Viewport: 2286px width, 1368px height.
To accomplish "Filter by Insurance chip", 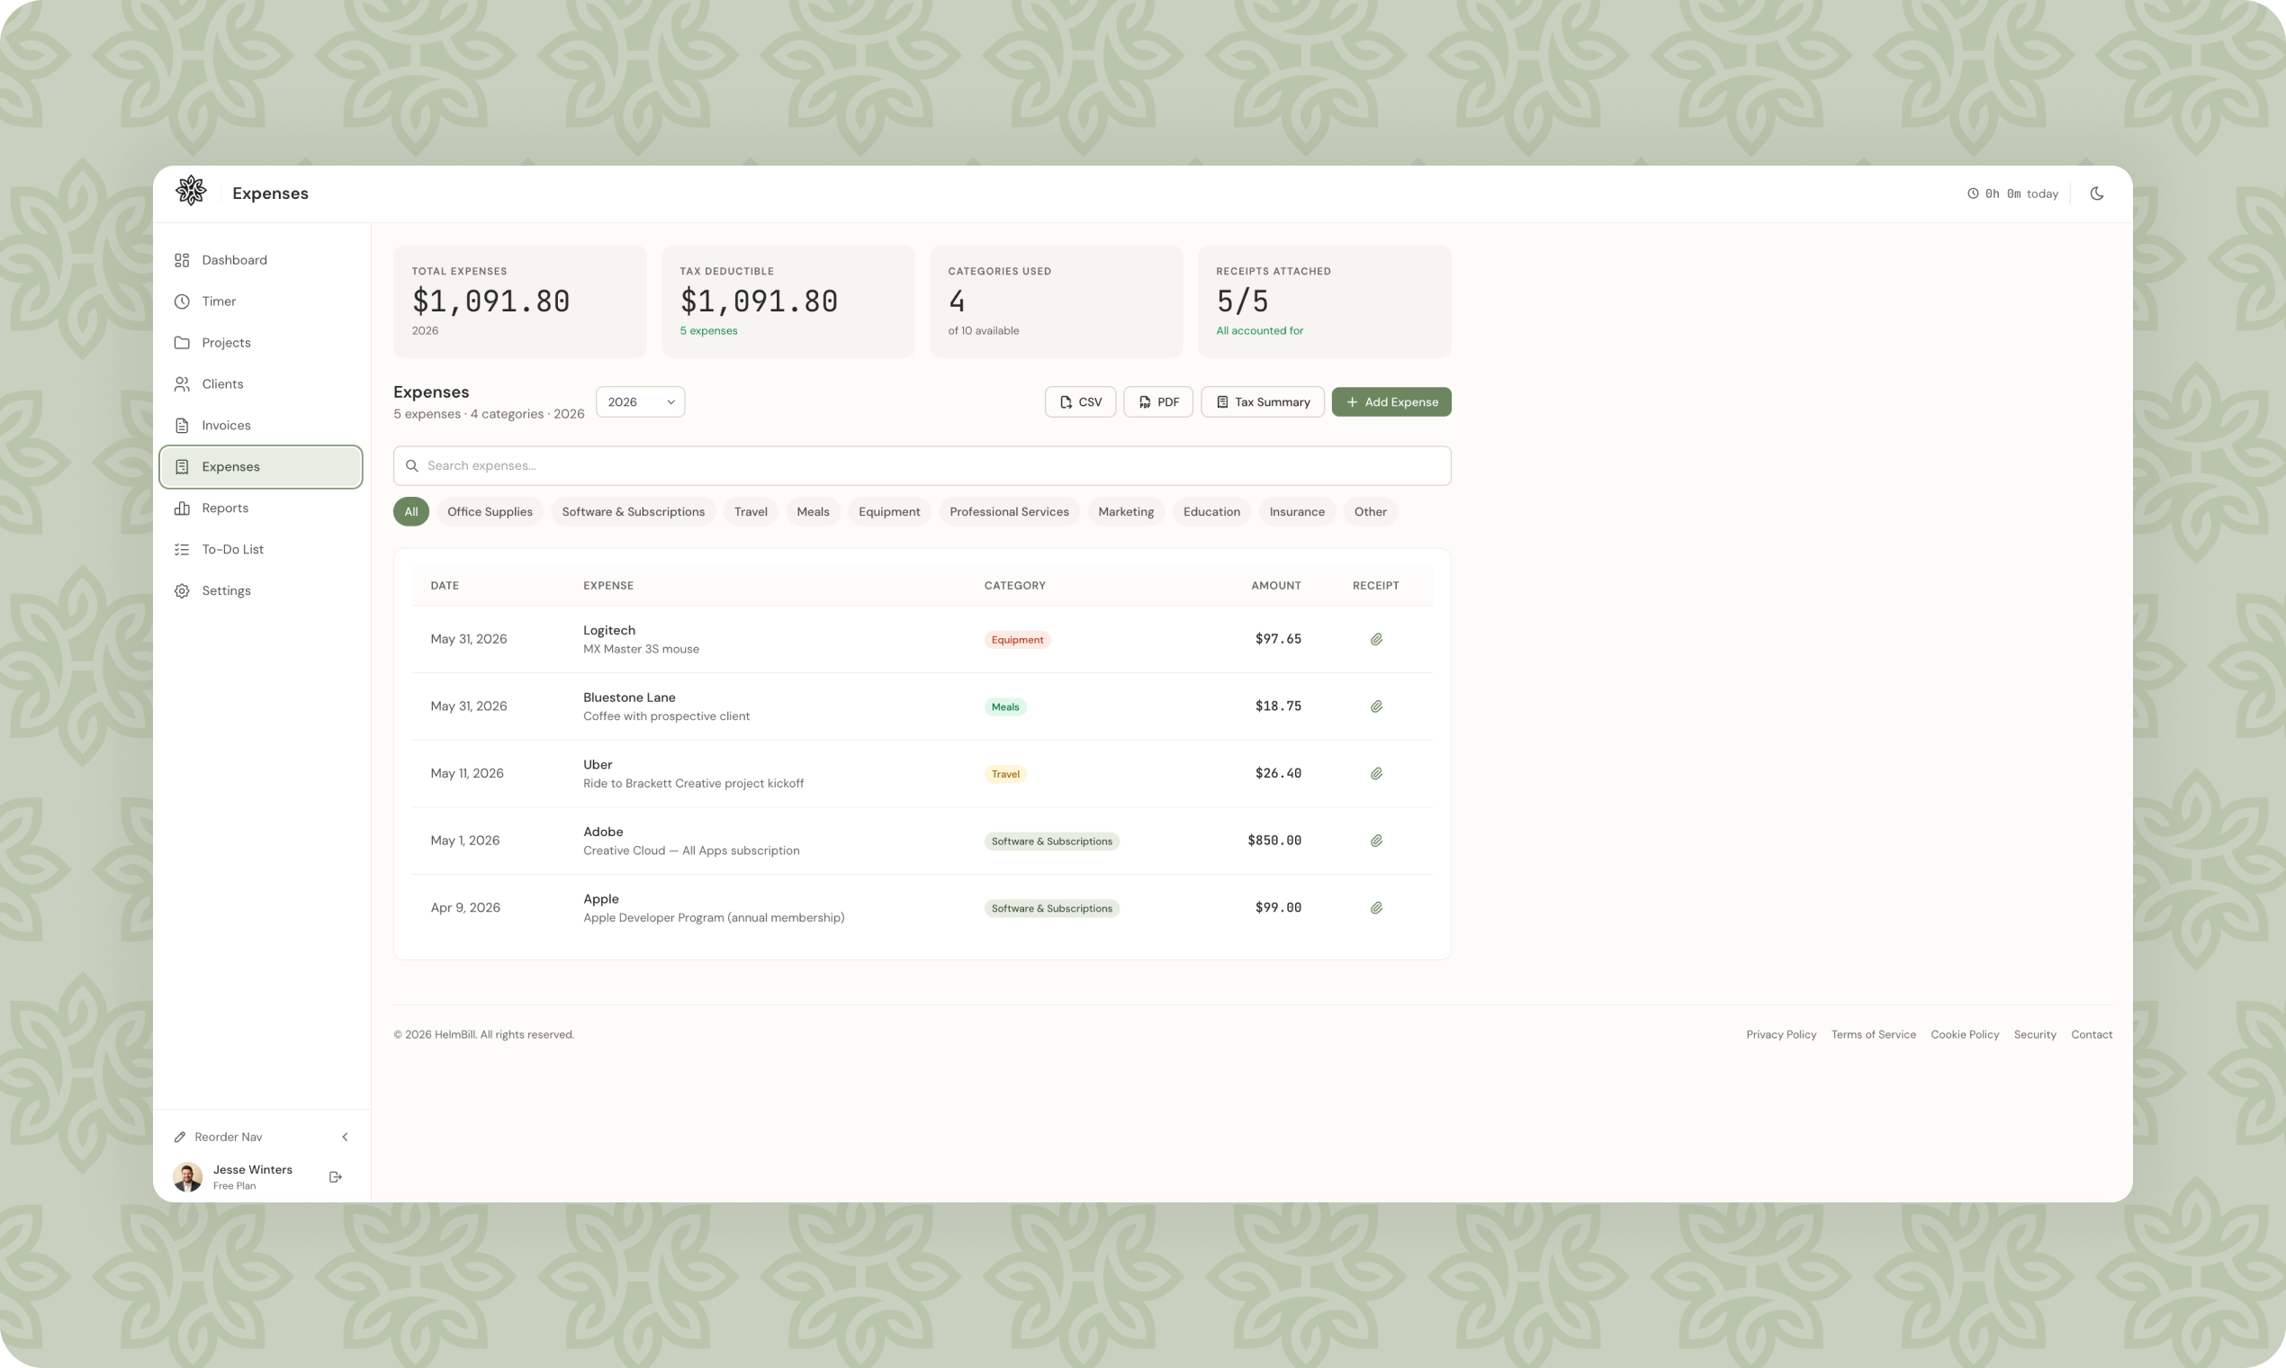I will point(1297,511).
